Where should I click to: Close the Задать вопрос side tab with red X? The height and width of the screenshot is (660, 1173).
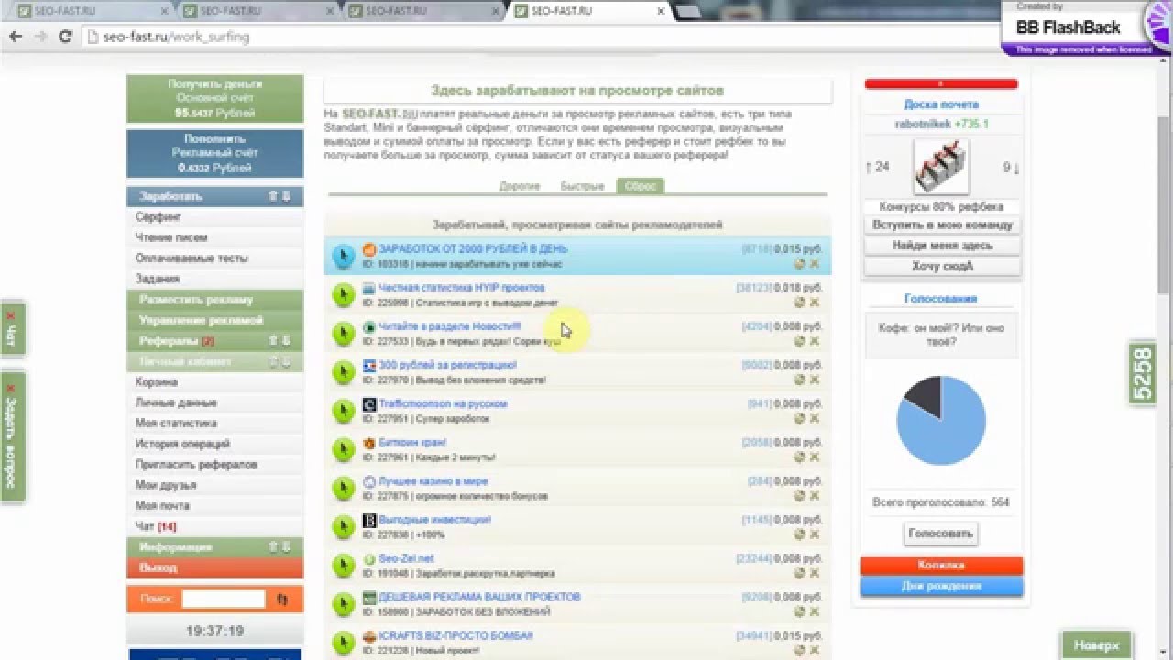tap(11, 388)
